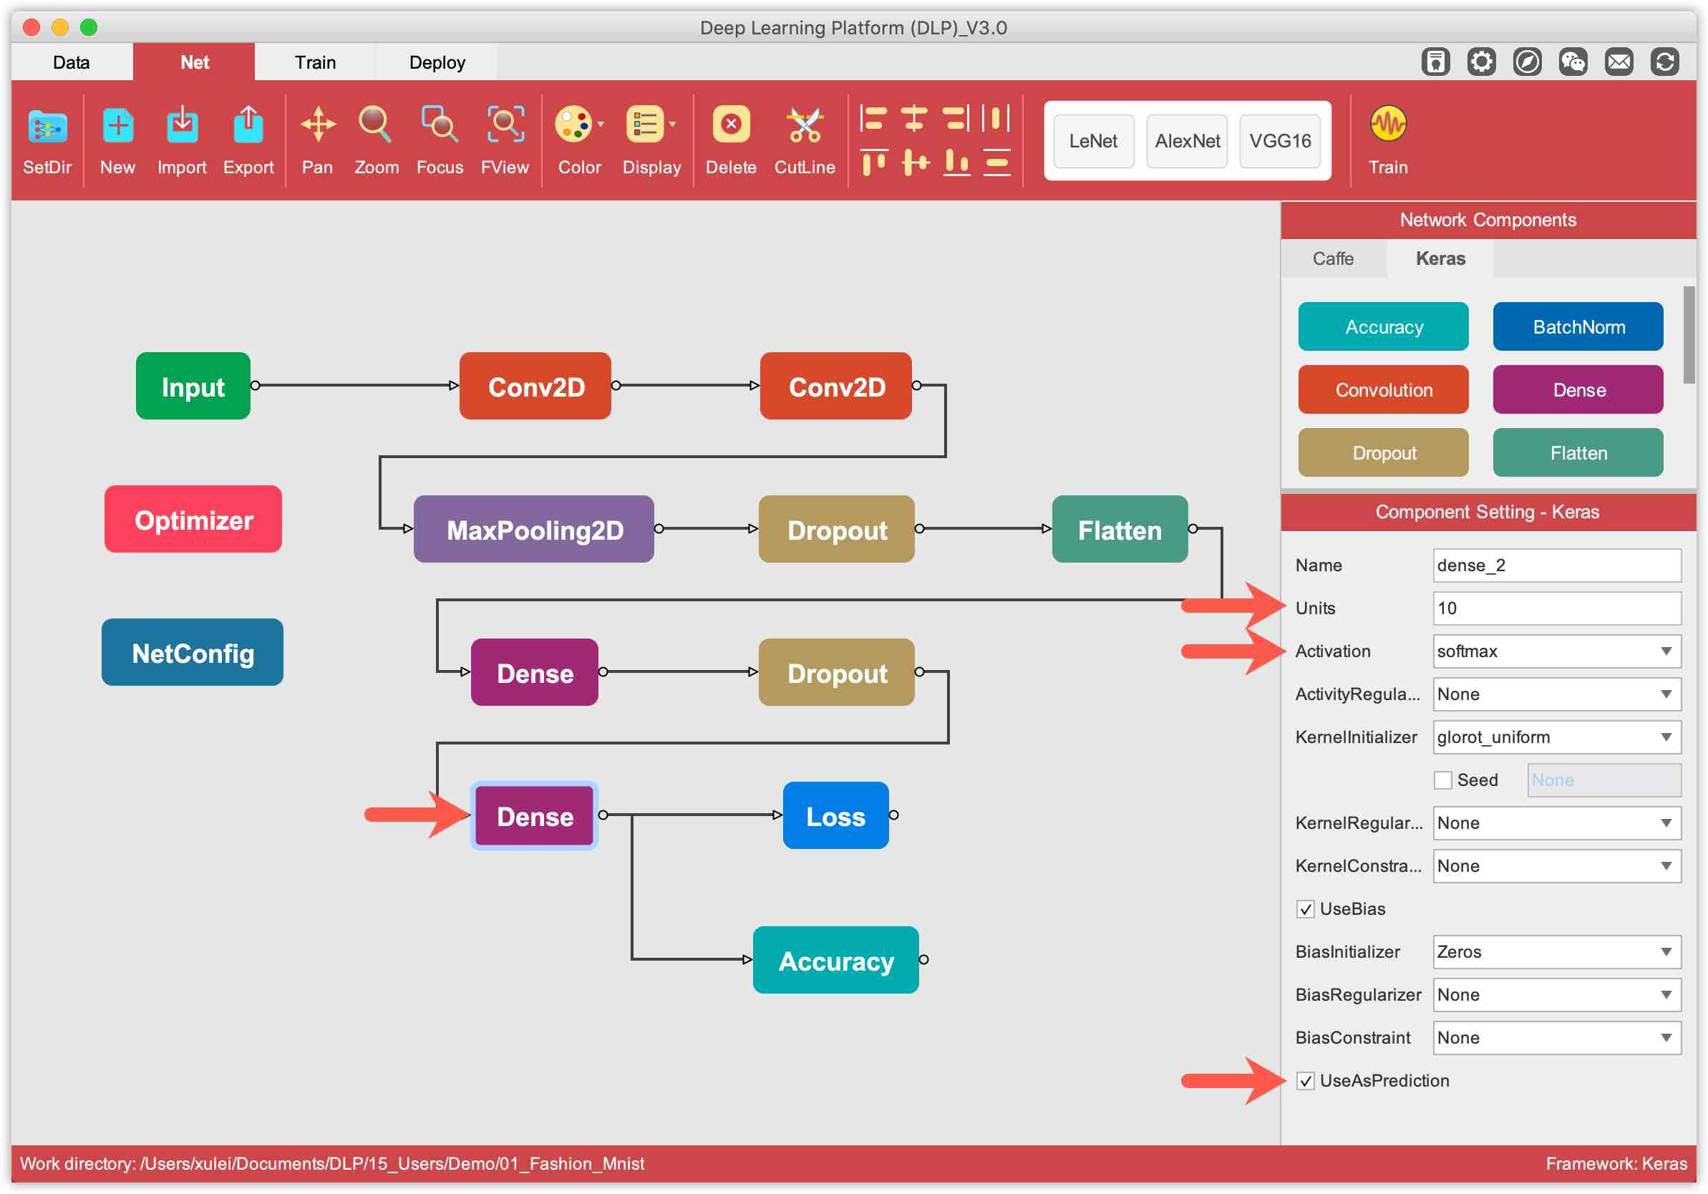Click the CutLine scissors icon
Viewport: 1708px width, 1194px height.
click(804, 125)
